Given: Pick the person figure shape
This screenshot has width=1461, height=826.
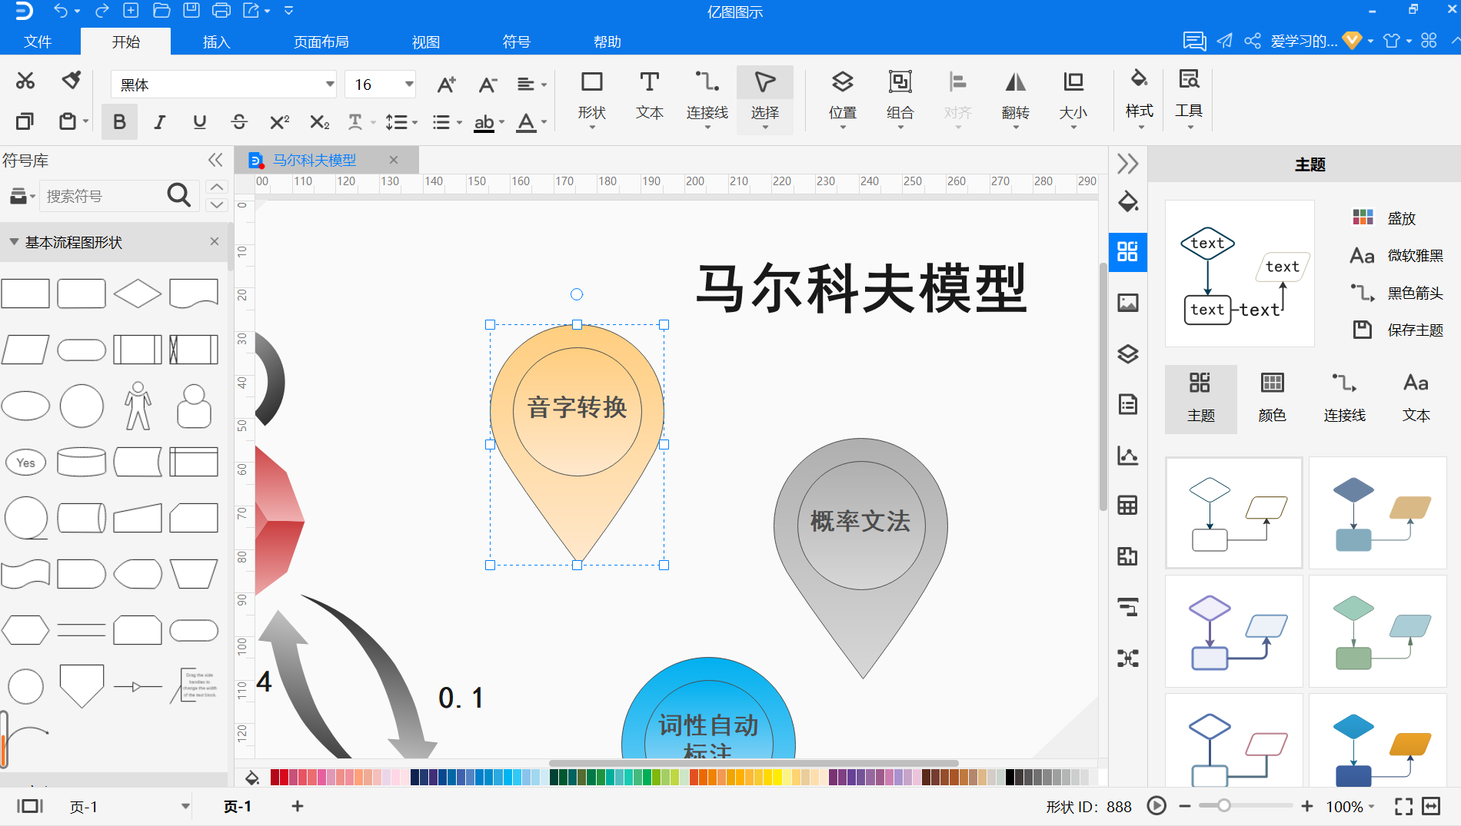Looking at the screenshot, I should 138,406.
